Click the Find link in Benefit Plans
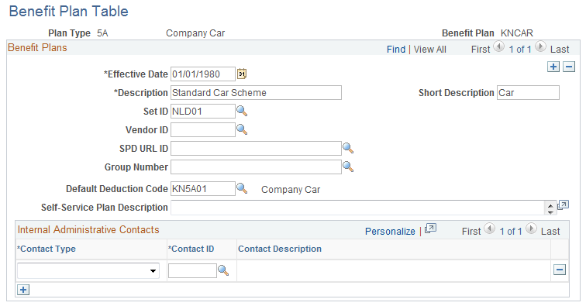Viewport: 586px width, 306px height. (396, 50)
